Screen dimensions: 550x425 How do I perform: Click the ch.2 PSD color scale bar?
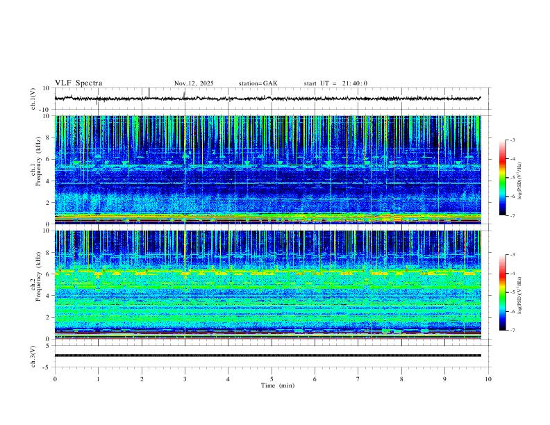(x=502, y=292)
